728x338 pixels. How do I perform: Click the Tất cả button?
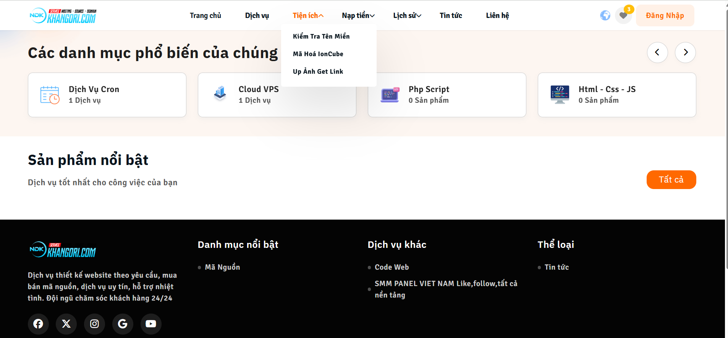671,180
